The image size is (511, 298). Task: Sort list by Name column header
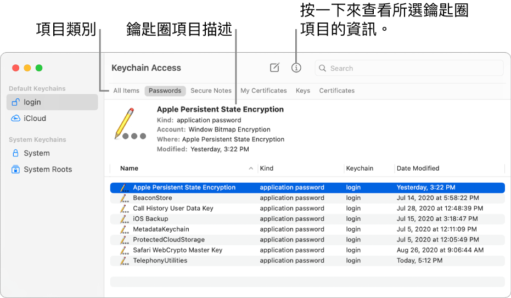[129, 168]
